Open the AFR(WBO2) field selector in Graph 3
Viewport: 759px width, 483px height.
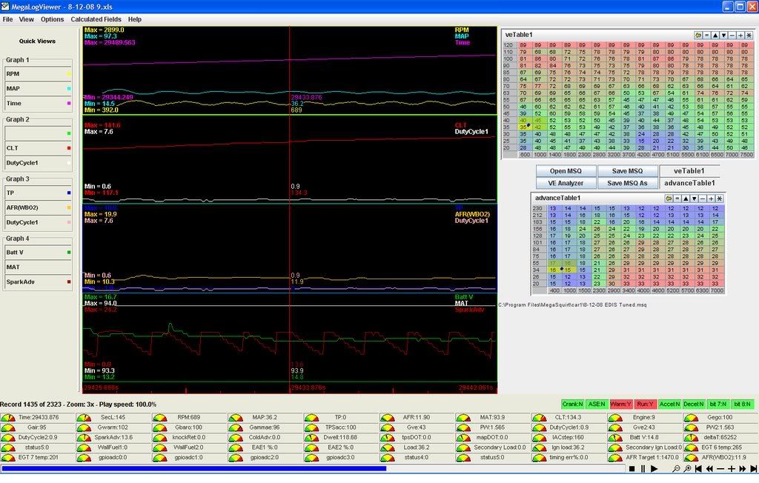coord(37,207)
